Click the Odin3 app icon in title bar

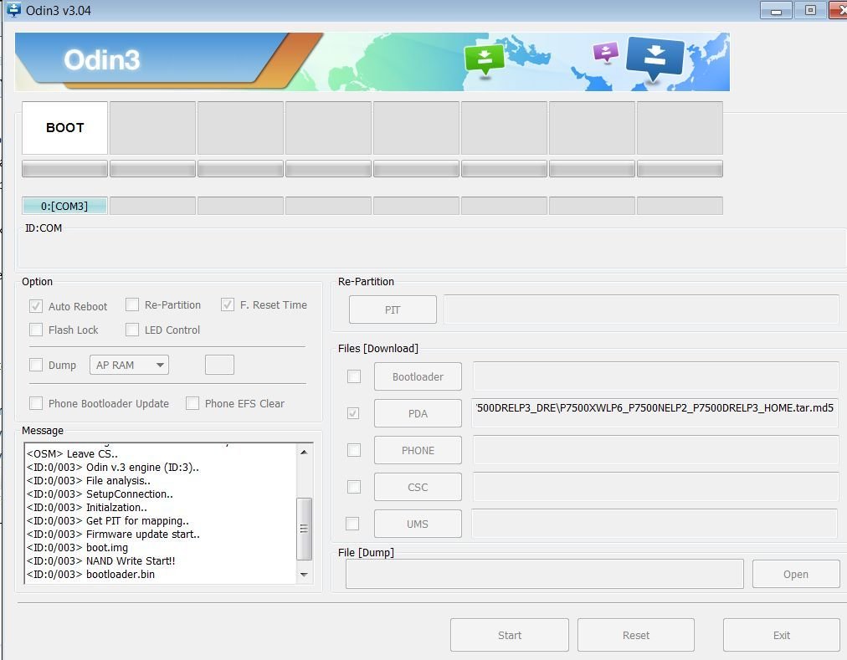(x=13, y=10)
